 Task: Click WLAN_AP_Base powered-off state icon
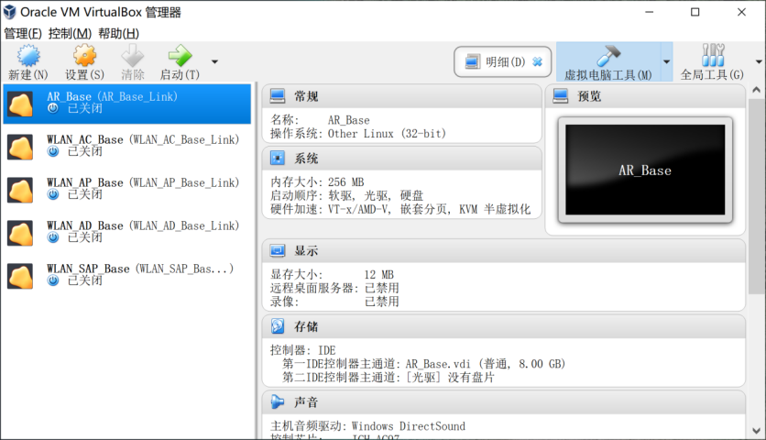point(53,194)
